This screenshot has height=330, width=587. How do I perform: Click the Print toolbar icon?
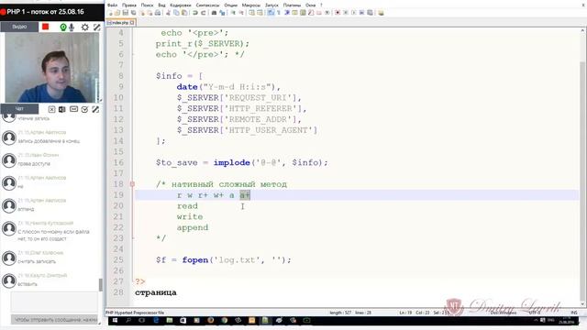tap(159, 13)
